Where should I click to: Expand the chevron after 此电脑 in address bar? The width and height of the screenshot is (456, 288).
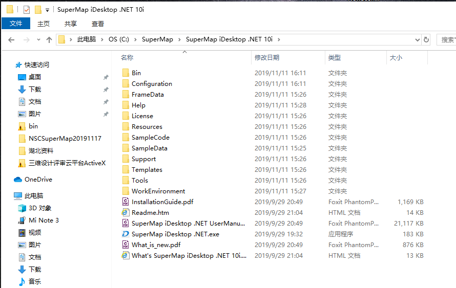(102, 40)
